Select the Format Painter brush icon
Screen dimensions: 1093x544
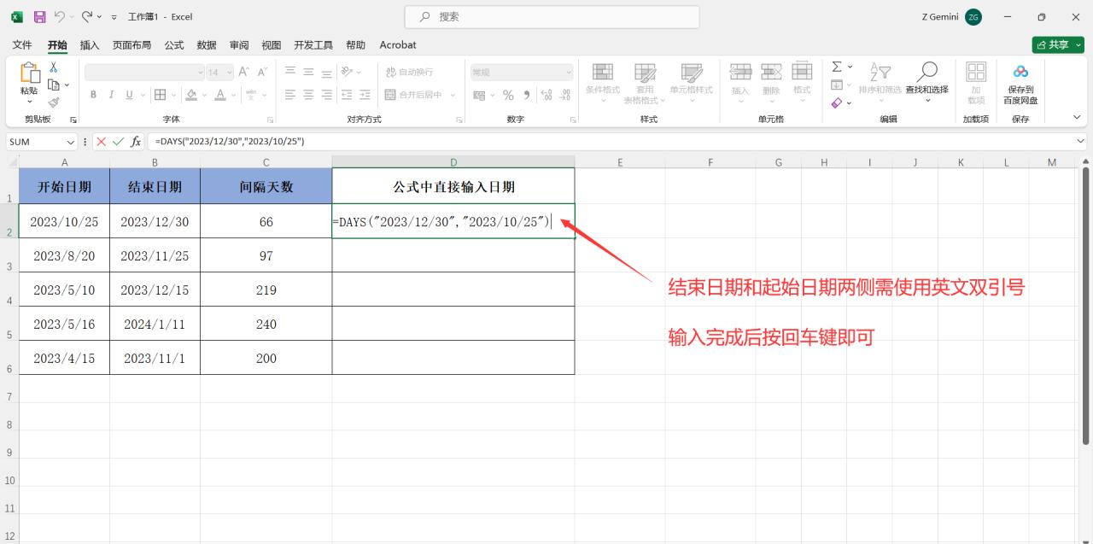pos(54,102)
